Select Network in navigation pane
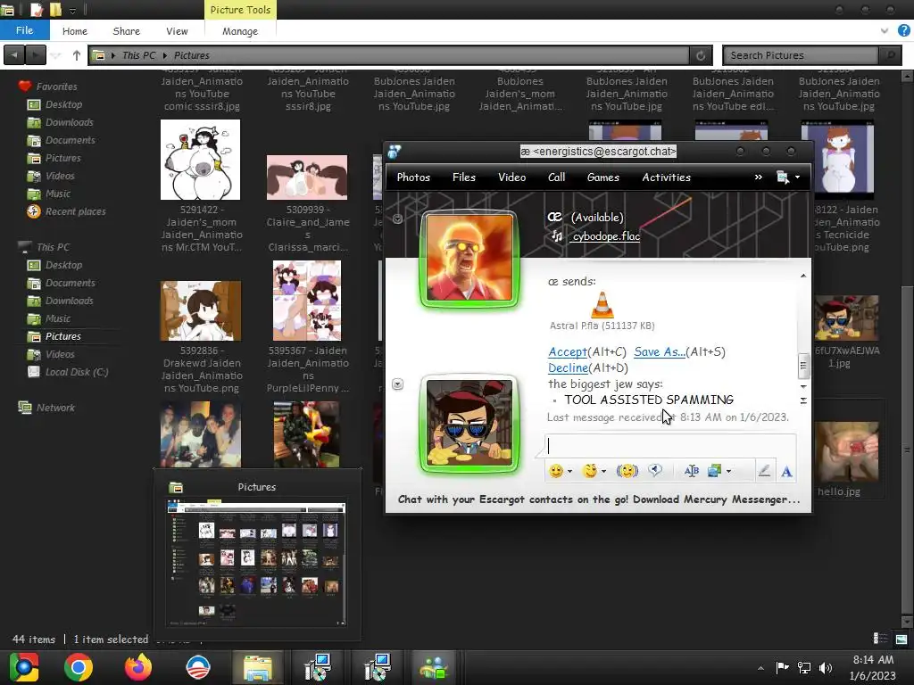 pos(55,408)
